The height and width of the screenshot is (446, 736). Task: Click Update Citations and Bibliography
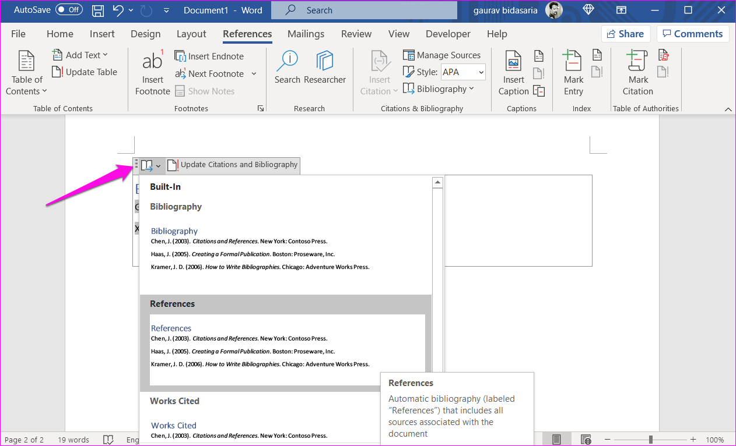coord(233,165)
